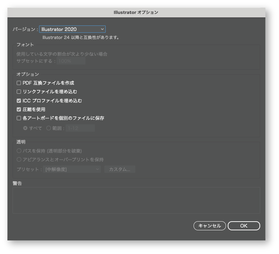Select the すべて radio button

[x=25, y=128]
